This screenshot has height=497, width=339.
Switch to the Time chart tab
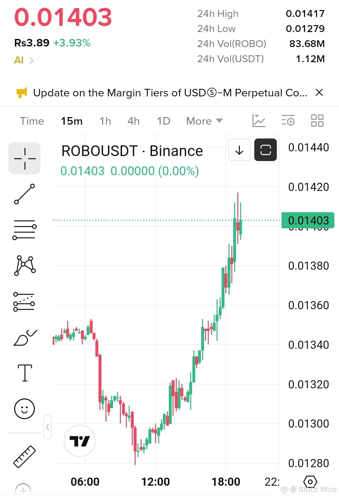click(x=32, y=121)
